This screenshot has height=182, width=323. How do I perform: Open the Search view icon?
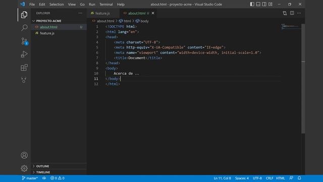click(24, 28)
